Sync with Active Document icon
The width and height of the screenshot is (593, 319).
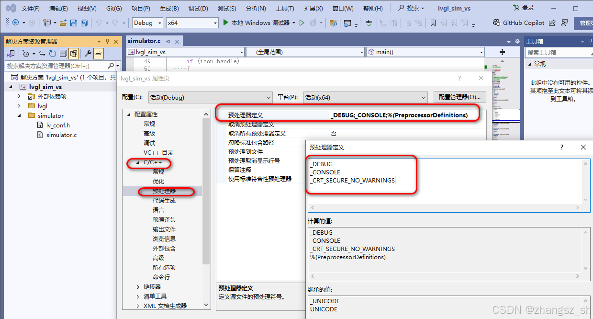(42, 54)
